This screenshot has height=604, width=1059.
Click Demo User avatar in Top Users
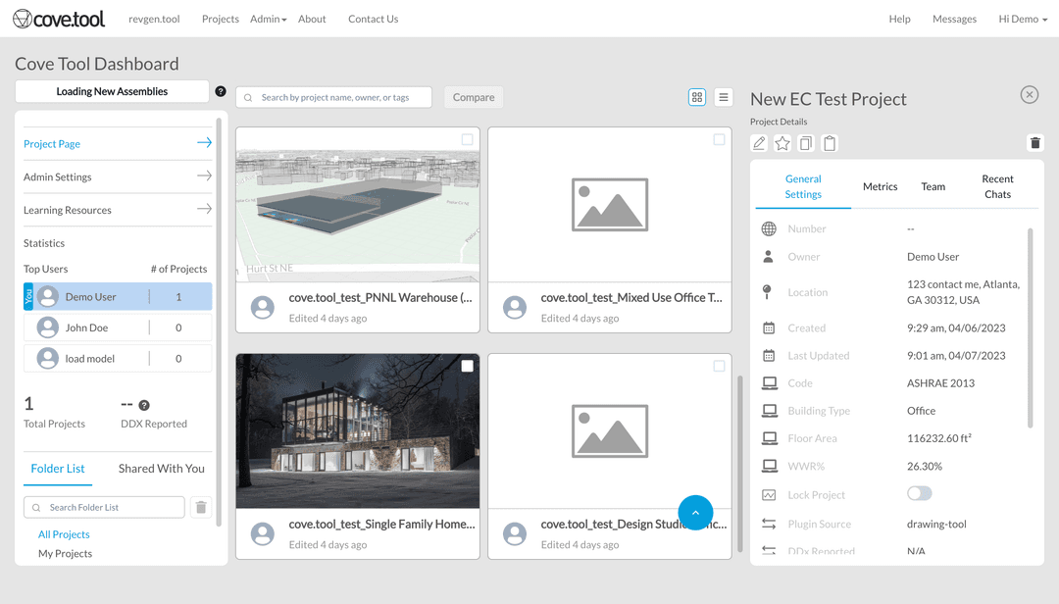47,296
